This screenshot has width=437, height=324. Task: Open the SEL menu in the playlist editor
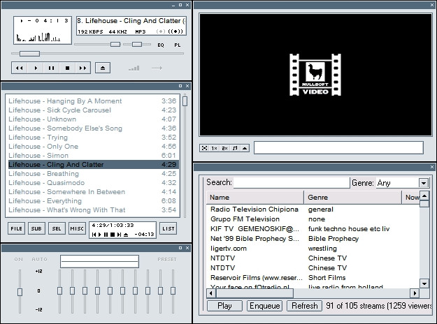57,228
